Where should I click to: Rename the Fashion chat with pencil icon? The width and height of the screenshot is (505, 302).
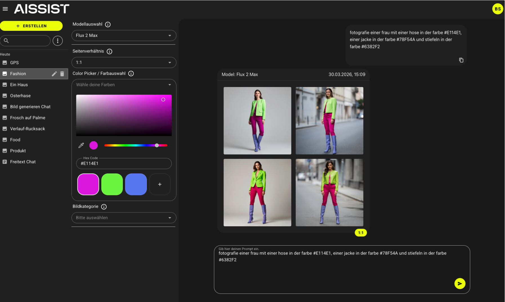(54, 74)
